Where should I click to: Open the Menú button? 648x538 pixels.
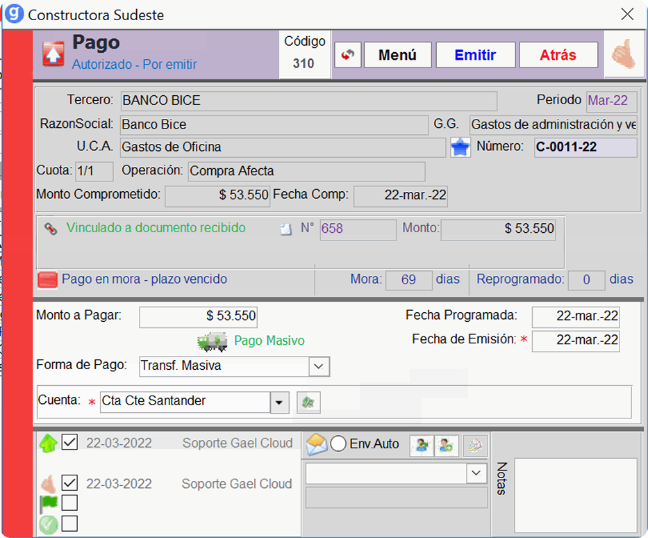pyautogui.click(x=397, y=55)
